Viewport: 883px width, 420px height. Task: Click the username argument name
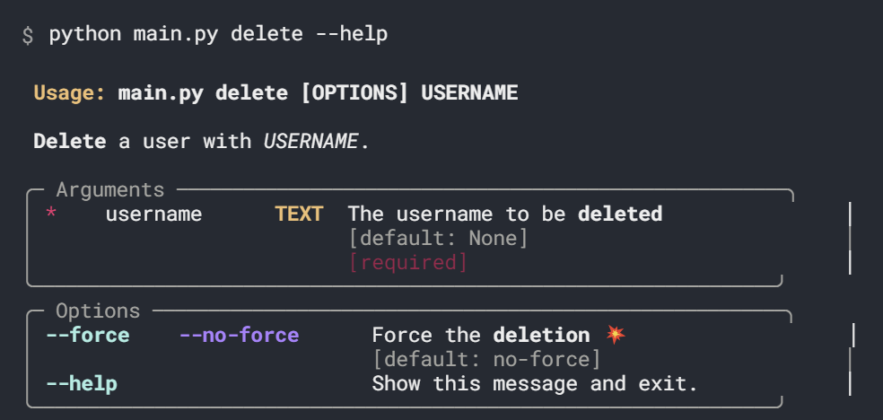point(153,214)
